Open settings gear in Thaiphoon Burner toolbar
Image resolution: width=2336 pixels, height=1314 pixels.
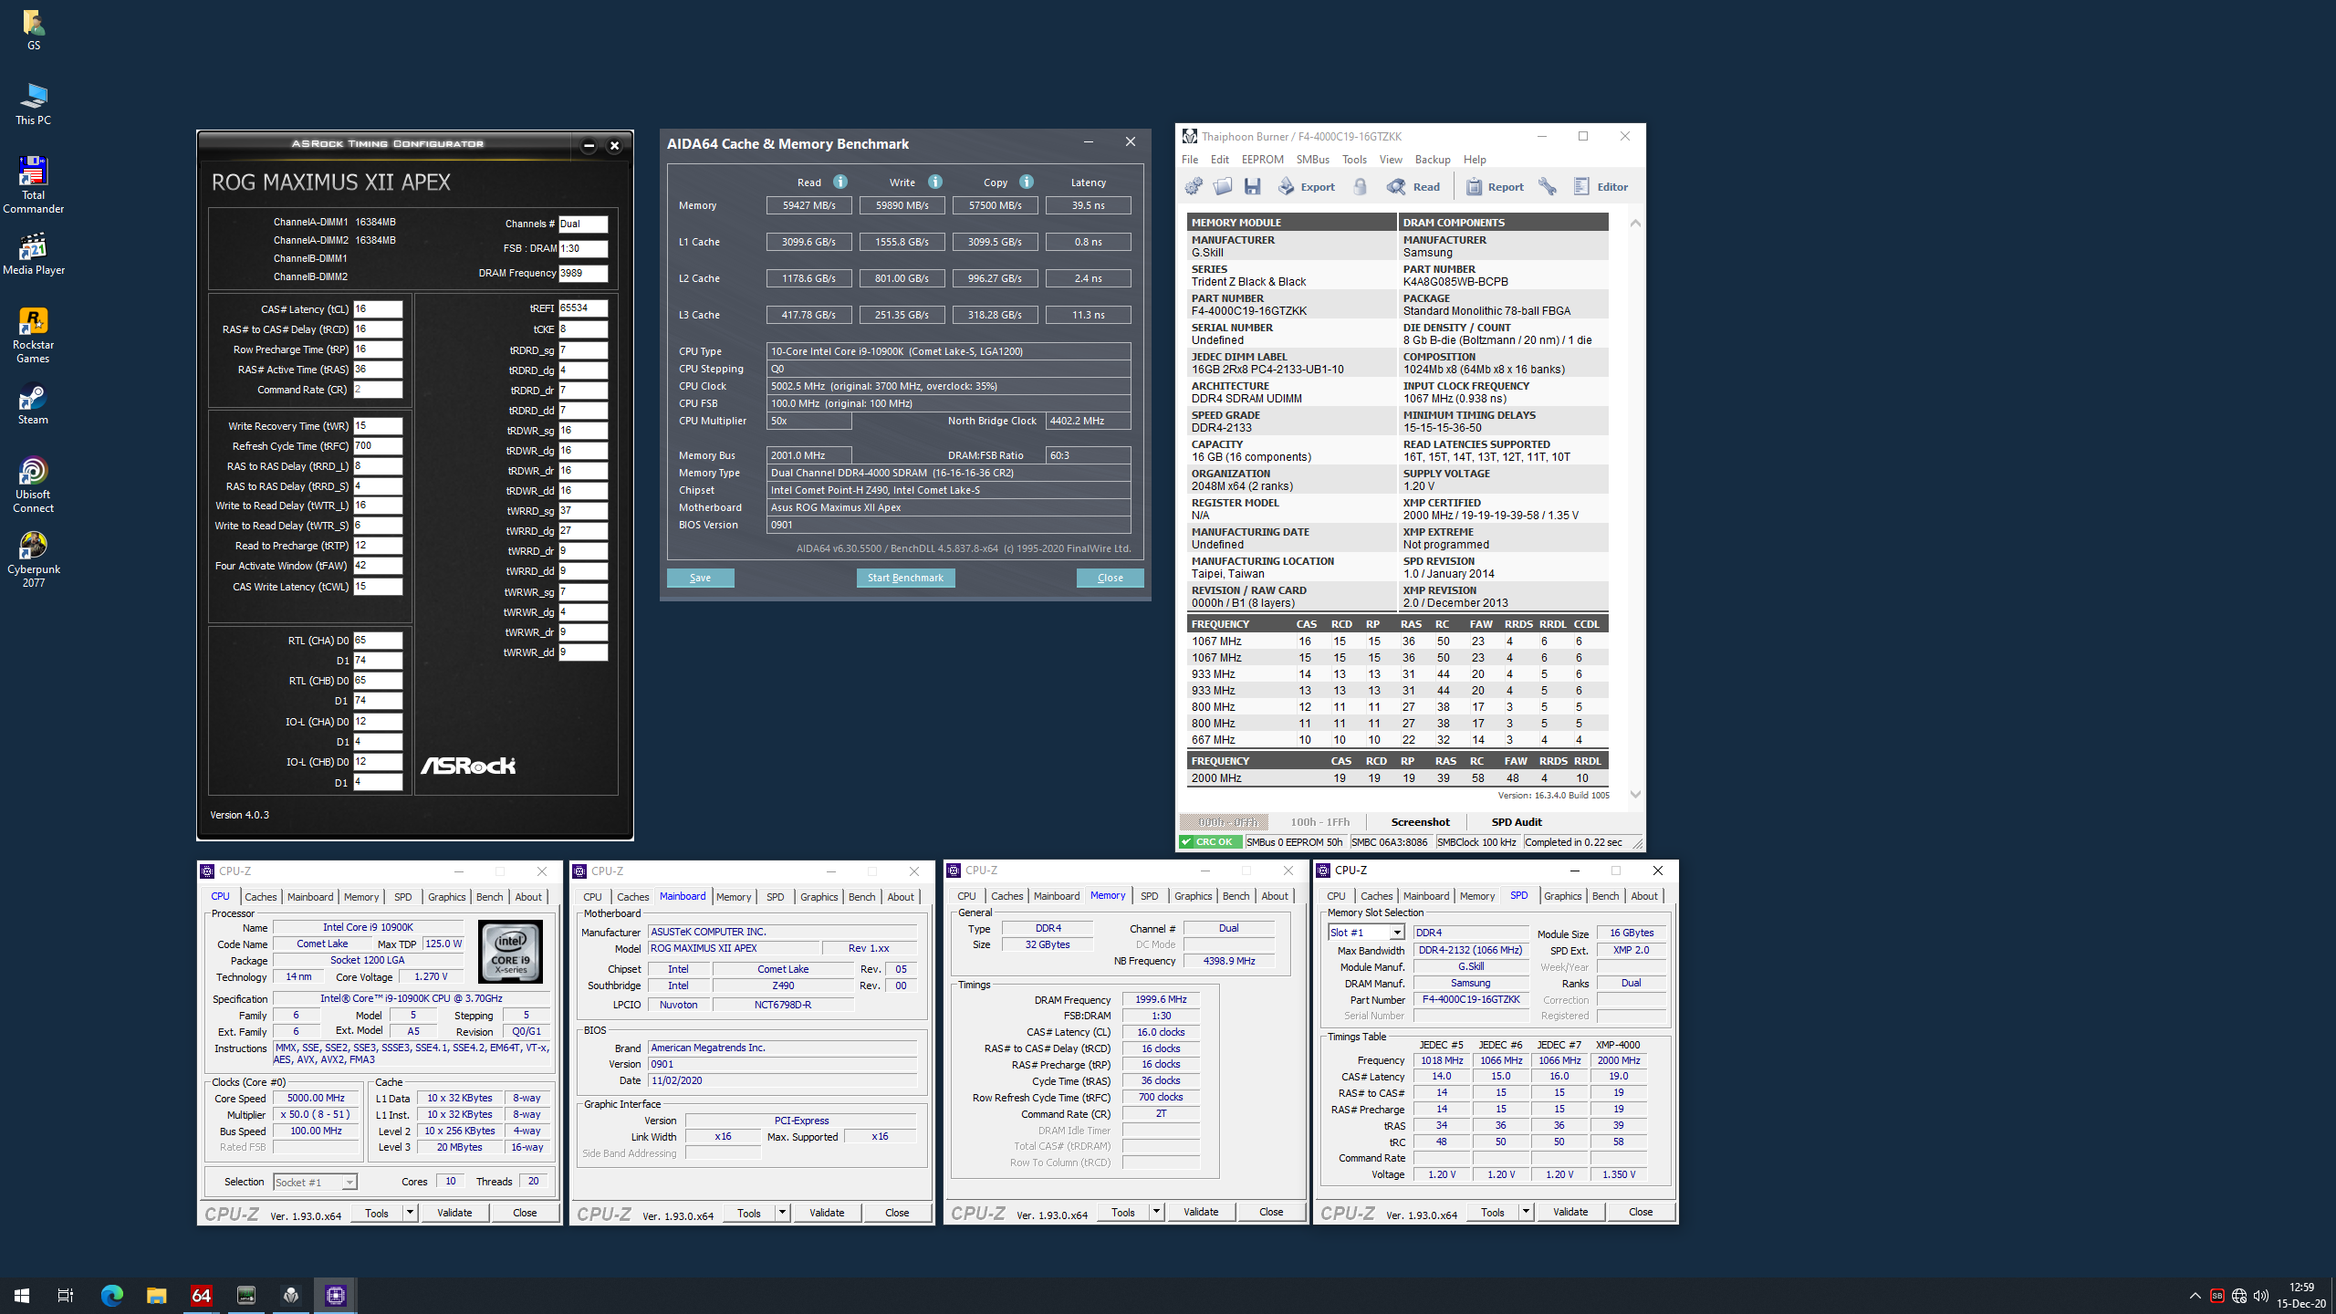(x=1194, y=186)
